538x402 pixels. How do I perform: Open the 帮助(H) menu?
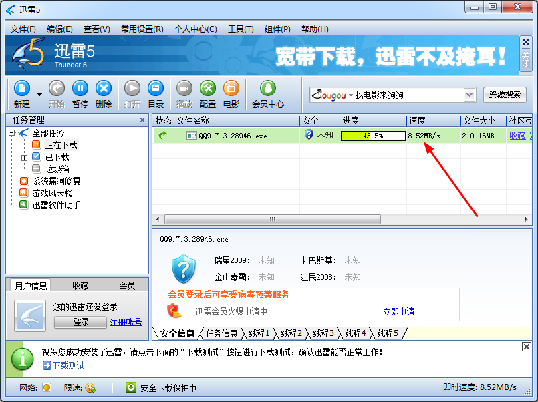pyautogui.click(x=315, y=29)
